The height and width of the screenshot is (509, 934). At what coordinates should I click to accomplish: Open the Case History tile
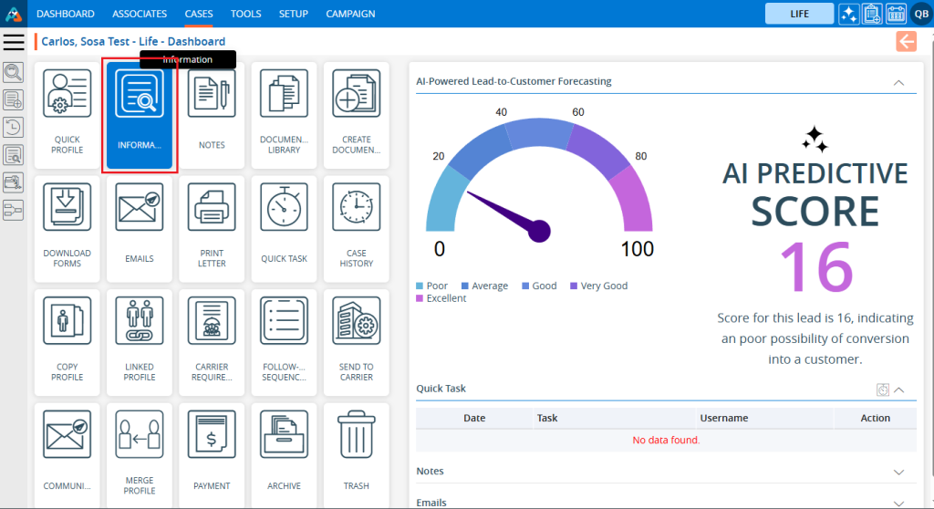coord(356,228)
